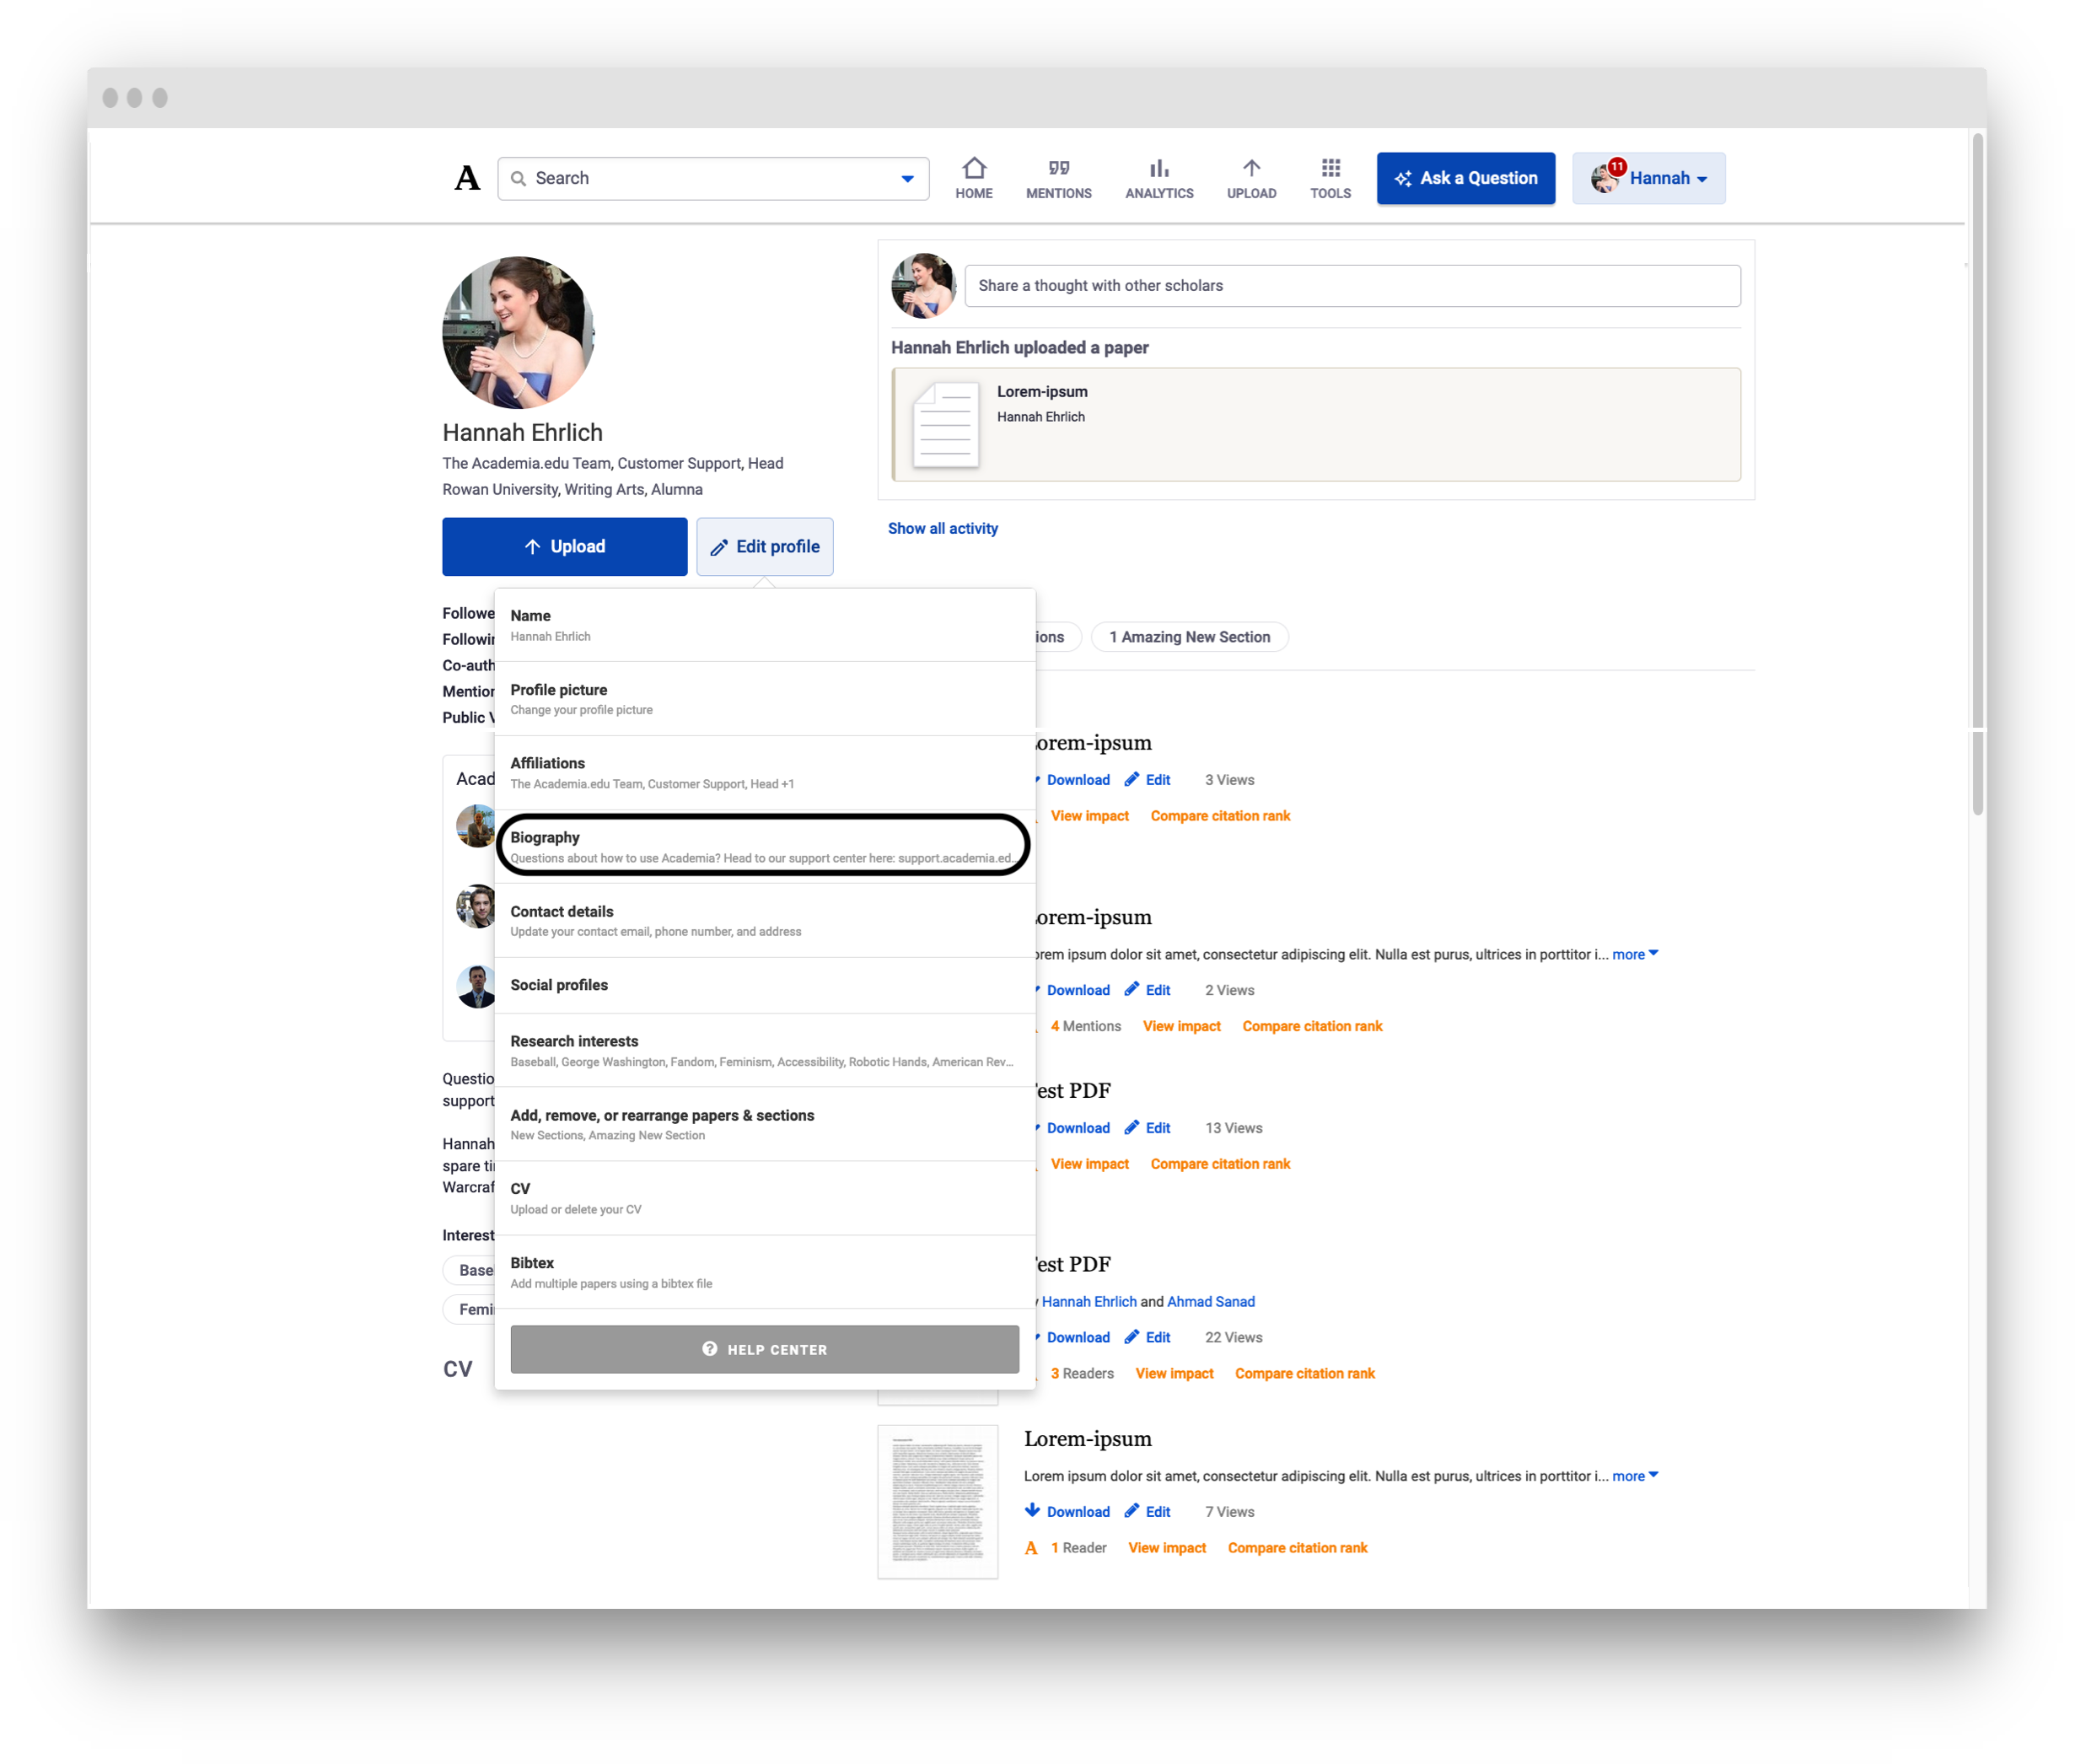Expand the search box dropdown arrow
2075x1764 pixels.
point(907,179)
